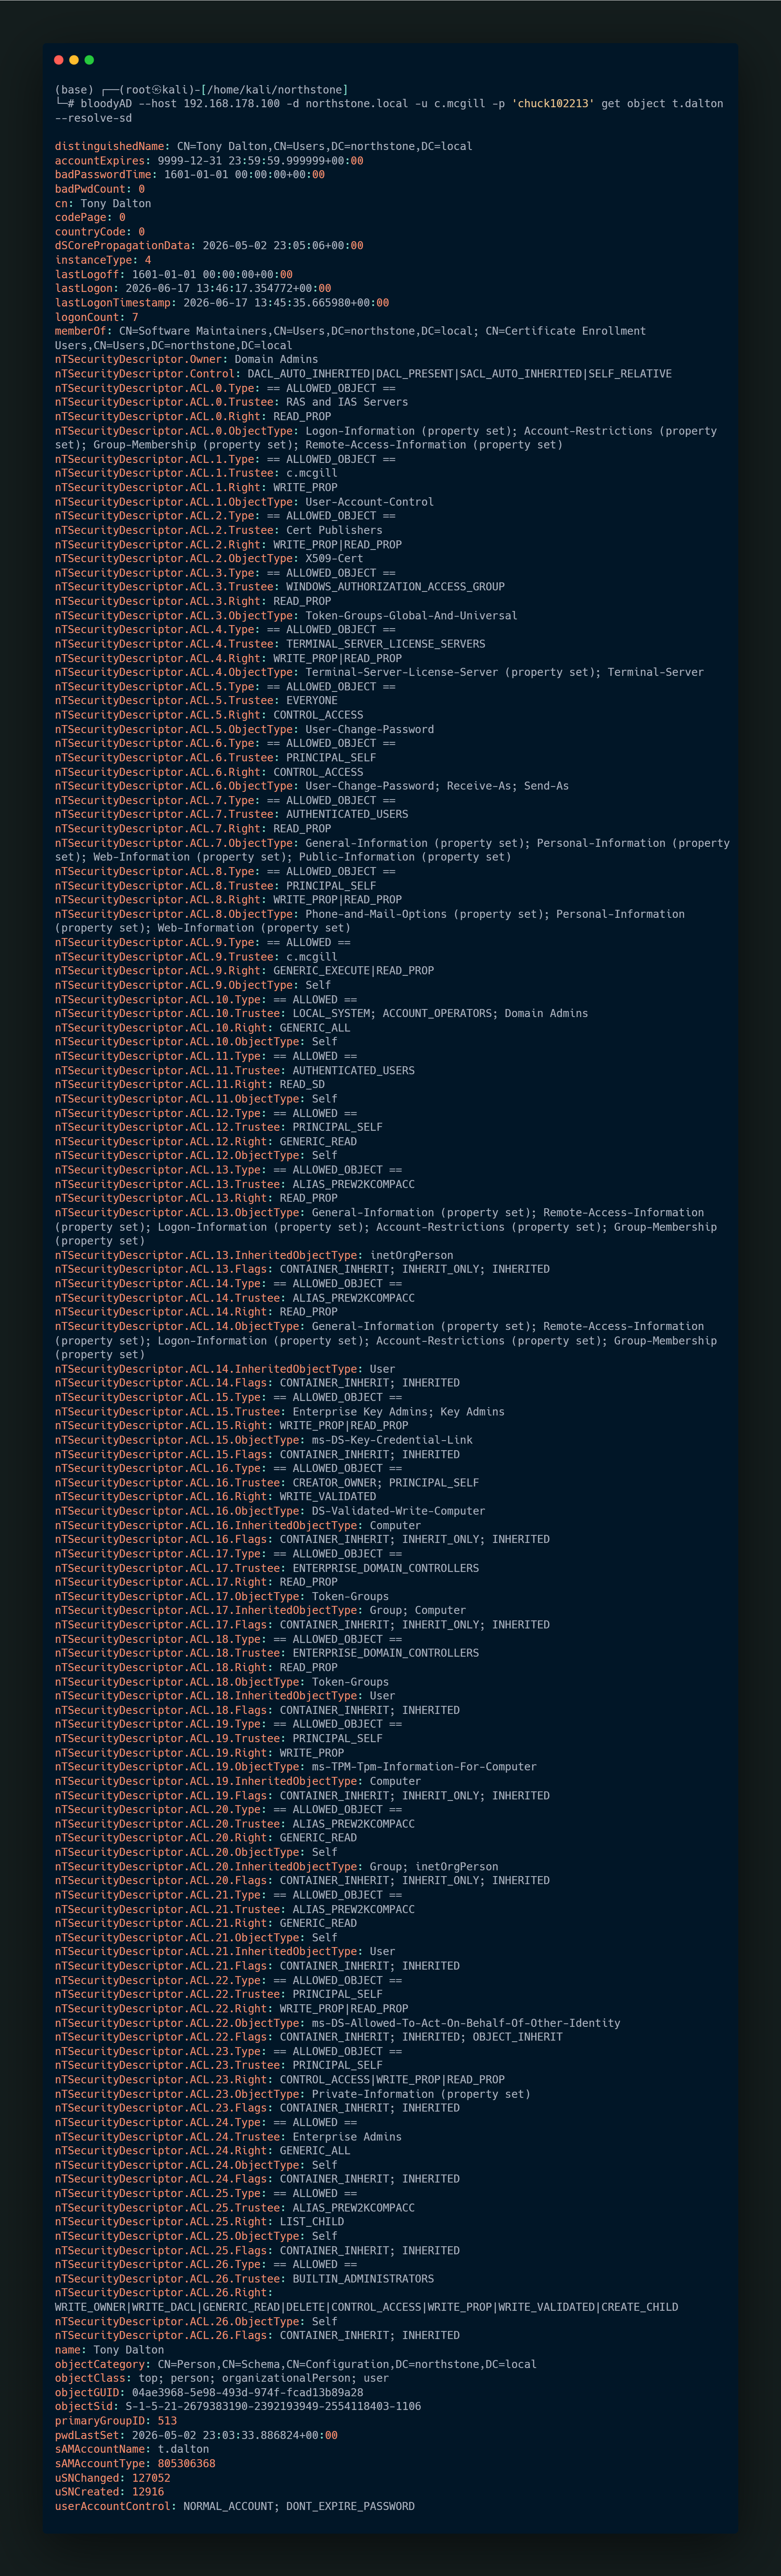The width and height of the screenshot is (781, 2576).
Task: Click the 'ms-DS-Key-Credential-Link' object type
Action: point(392,1440)
